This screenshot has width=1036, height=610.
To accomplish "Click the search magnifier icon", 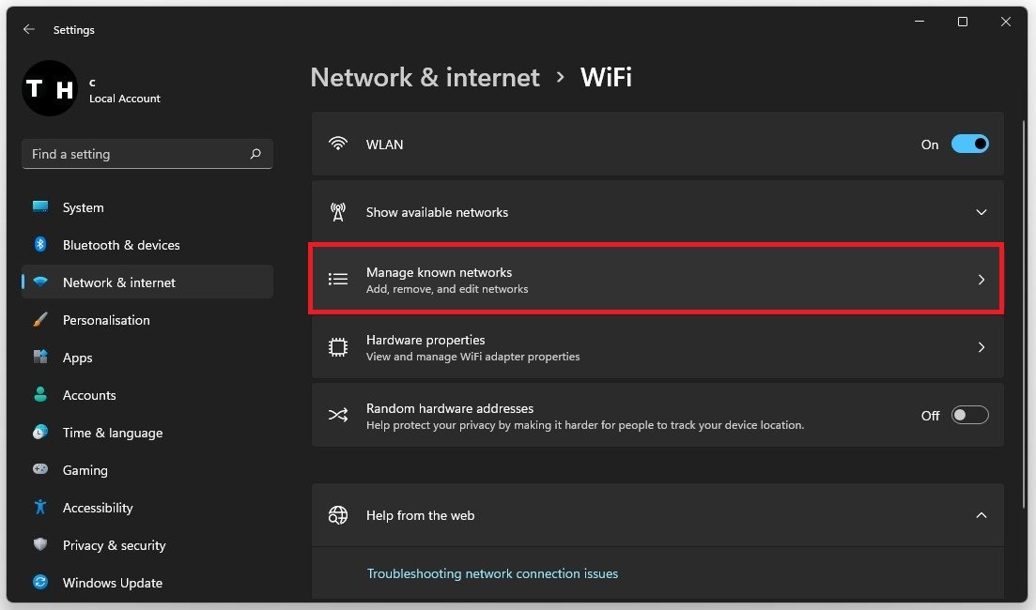I will pos(255,154).
